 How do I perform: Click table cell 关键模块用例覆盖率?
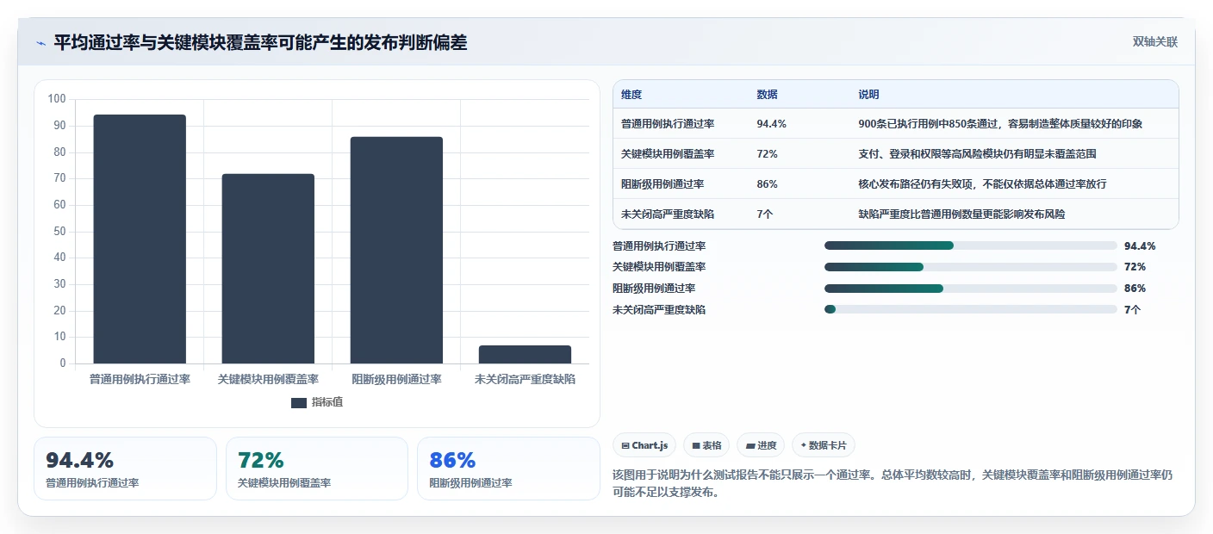tap(668, 154)
